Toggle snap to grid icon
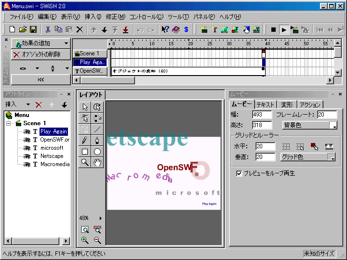347x260 pixels. (300, 146)
